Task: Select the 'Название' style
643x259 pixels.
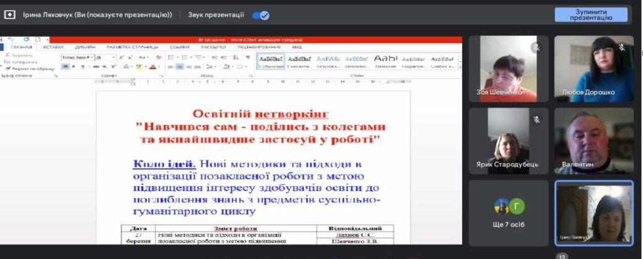Action: 386,61
